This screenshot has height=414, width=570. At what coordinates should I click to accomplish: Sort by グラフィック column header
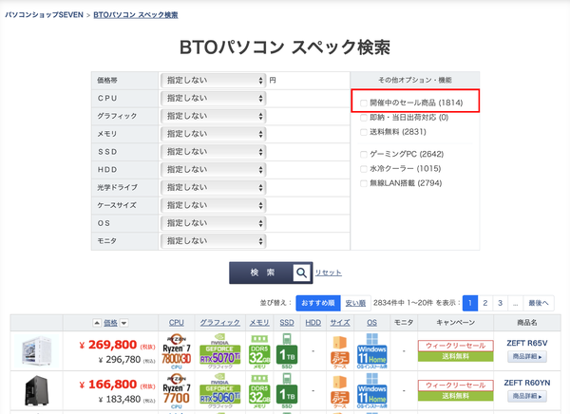coord(220,323)
